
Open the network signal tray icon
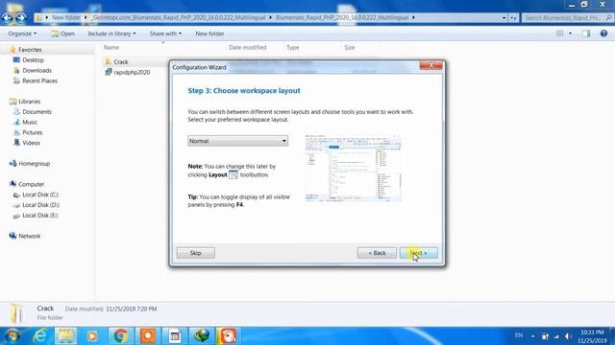pyautogui.click(x=556, y=336)
